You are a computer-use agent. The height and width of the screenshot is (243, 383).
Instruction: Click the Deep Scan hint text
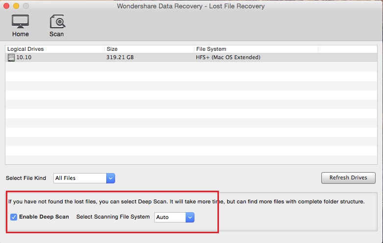coord(187,201)
